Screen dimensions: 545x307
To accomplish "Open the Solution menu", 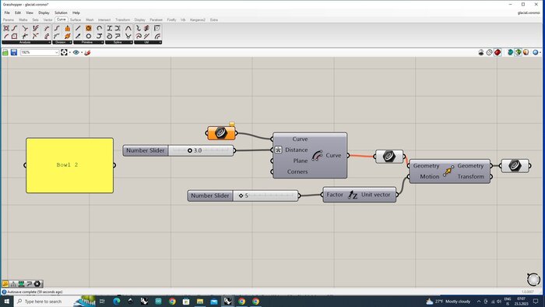I will pos(61,12).
